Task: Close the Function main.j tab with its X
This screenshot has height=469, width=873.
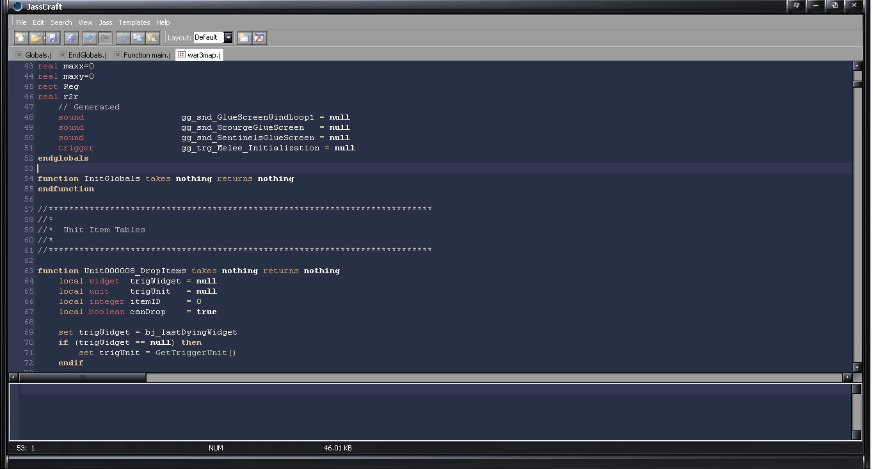Action: click(118, 55)
